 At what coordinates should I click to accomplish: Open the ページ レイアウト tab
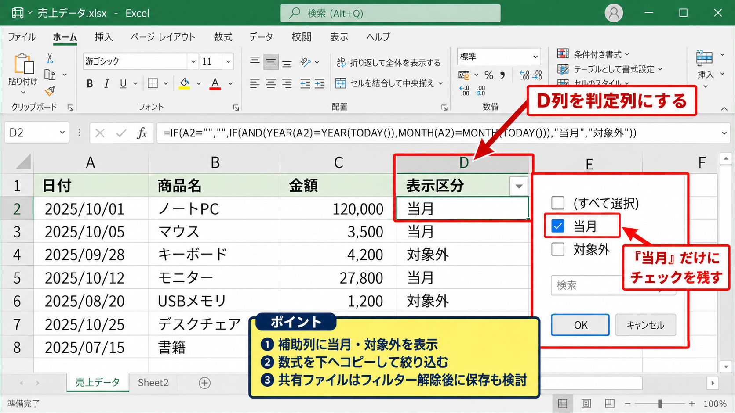(x=163, y=37)
